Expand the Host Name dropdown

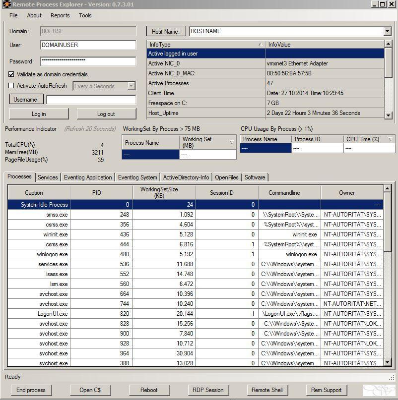point(387,31)
